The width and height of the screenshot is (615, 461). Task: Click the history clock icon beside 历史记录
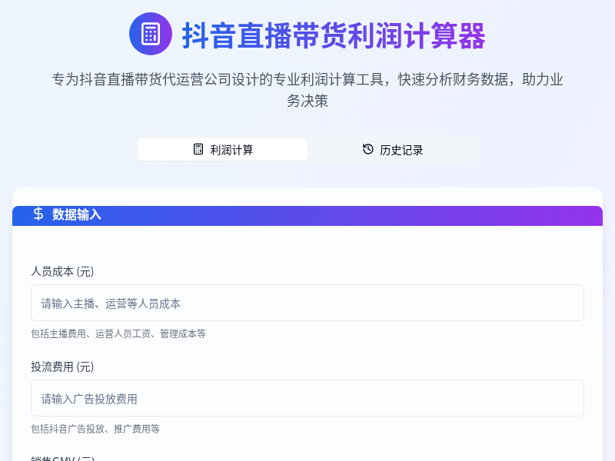[x=368, y=149]
